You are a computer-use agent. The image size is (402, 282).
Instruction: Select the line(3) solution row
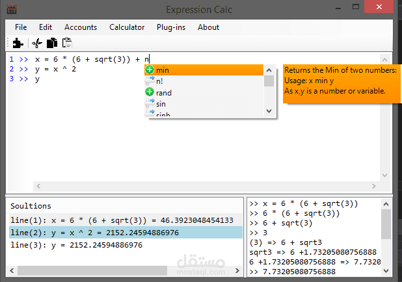coord(126,245)
